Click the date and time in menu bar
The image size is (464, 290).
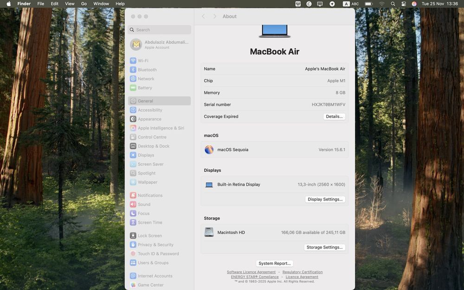(440, 4)
